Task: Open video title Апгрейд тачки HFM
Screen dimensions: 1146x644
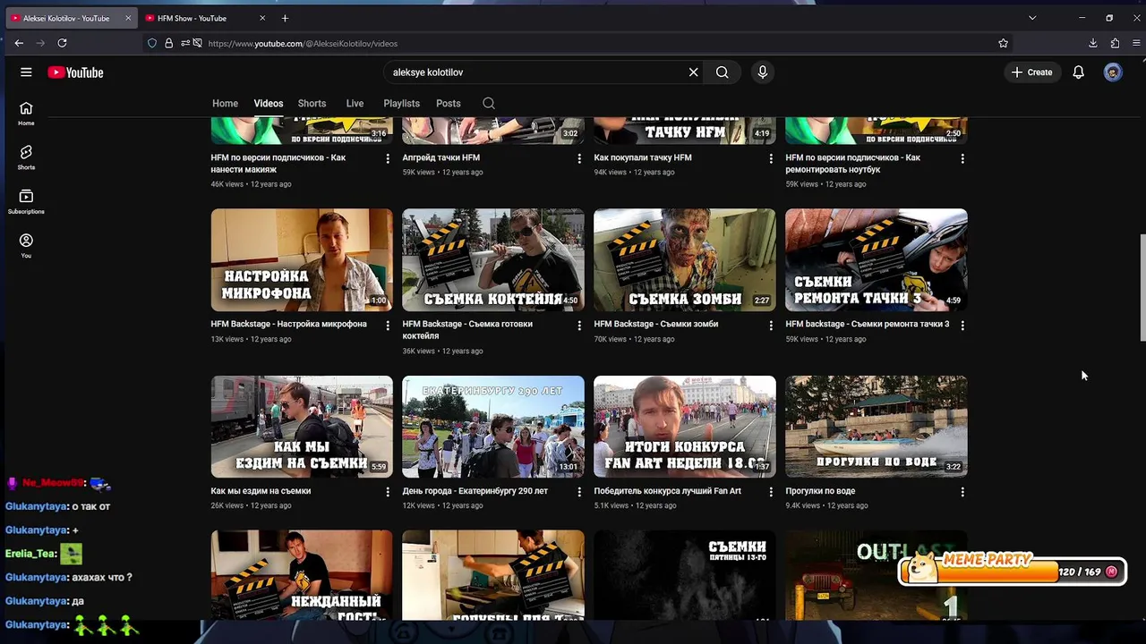Action: point(441,157)
